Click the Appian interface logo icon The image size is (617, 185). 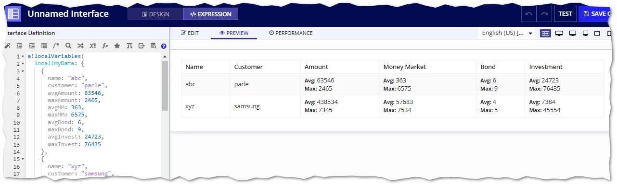click(x=13, y=14)
